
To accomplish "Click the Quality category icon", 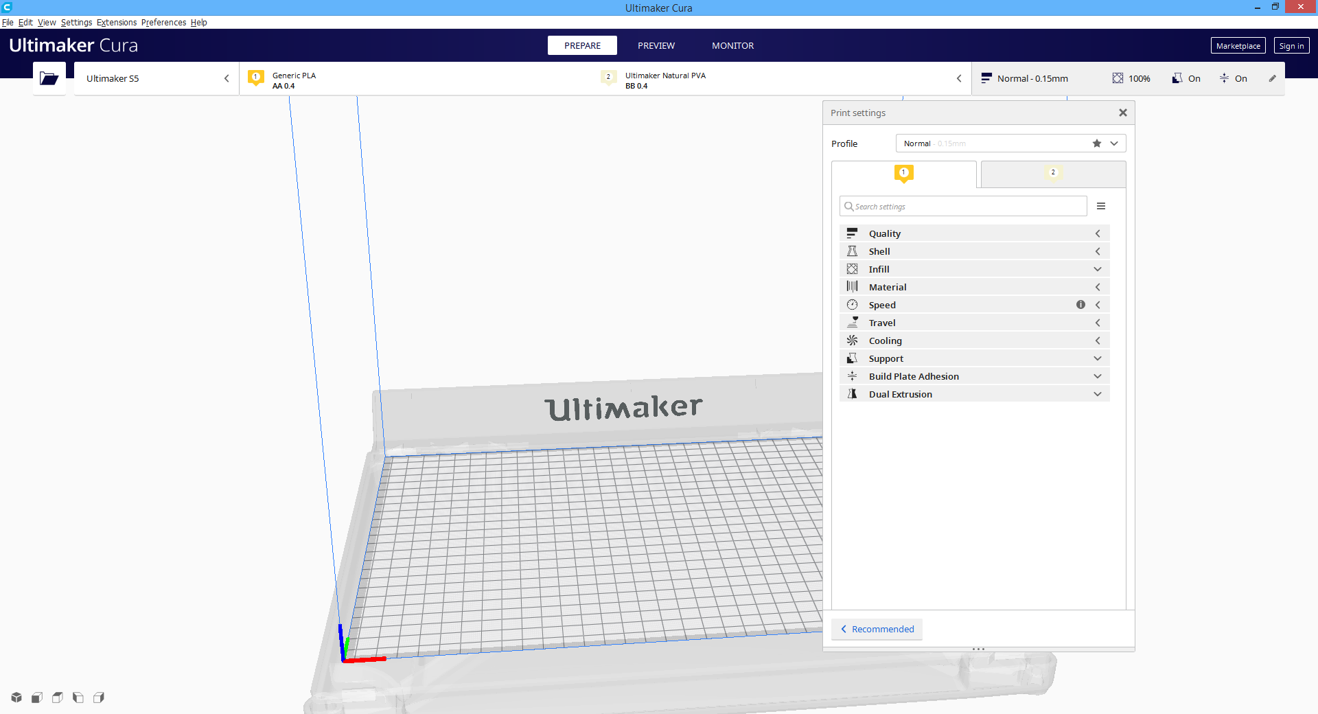I will coord(852,233).
